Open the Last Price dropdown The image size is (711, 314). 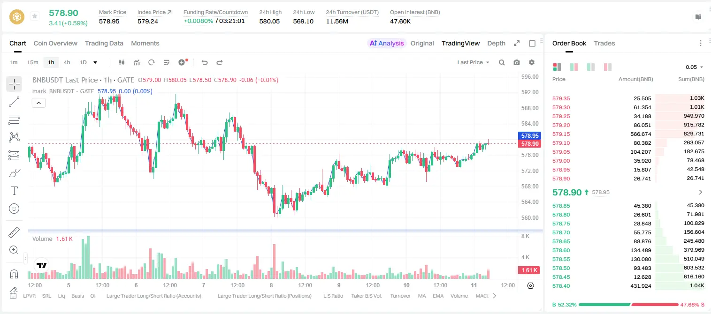point(473,62)
